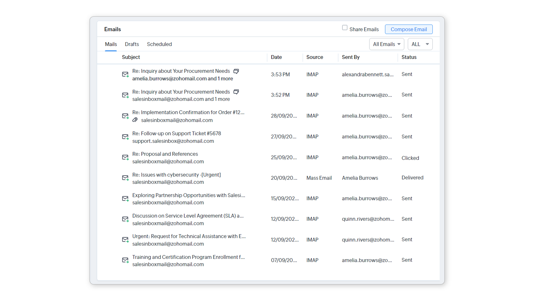Open the All Emails filter dropdown
The width and height of the screenshot is (534, 300).
(386, 44)
